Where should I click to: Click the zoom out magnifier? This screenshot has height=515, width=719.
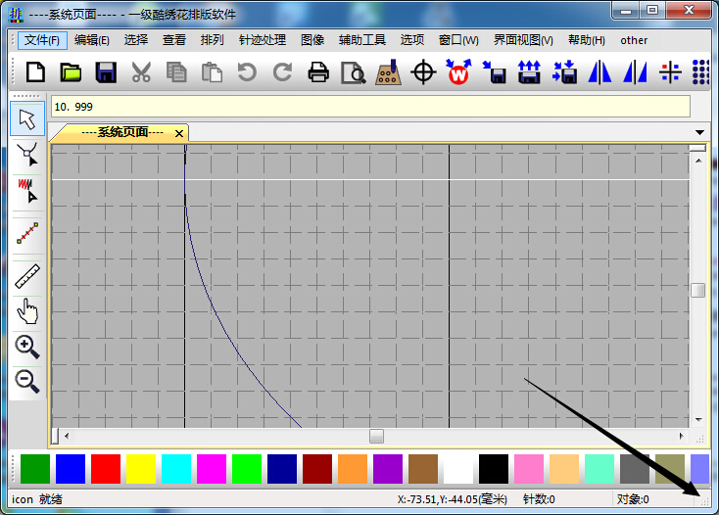tap(27, 381)
